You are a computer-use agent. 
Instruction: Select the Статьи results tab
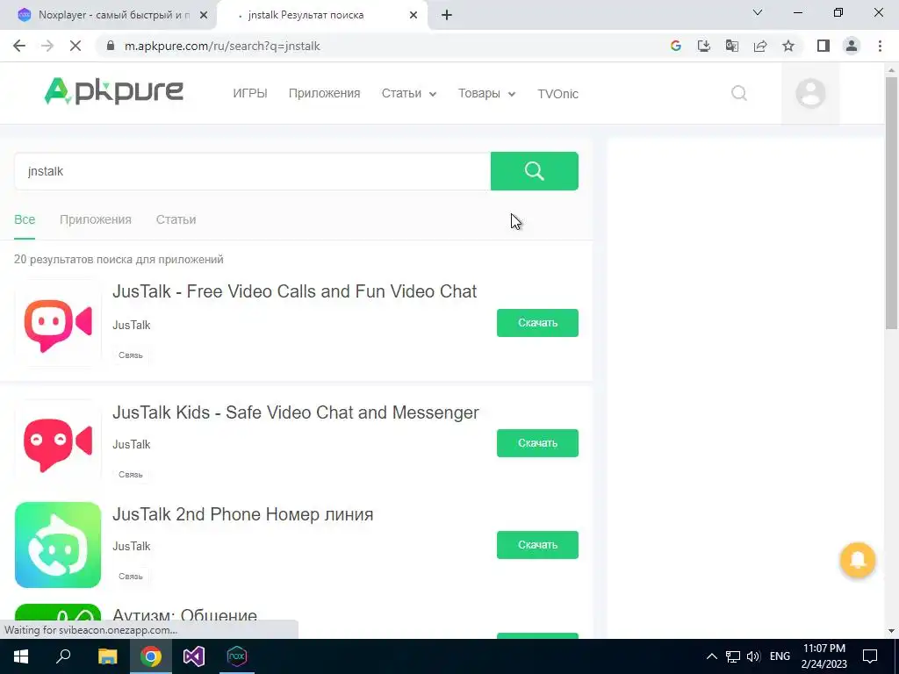pos(176,219)
